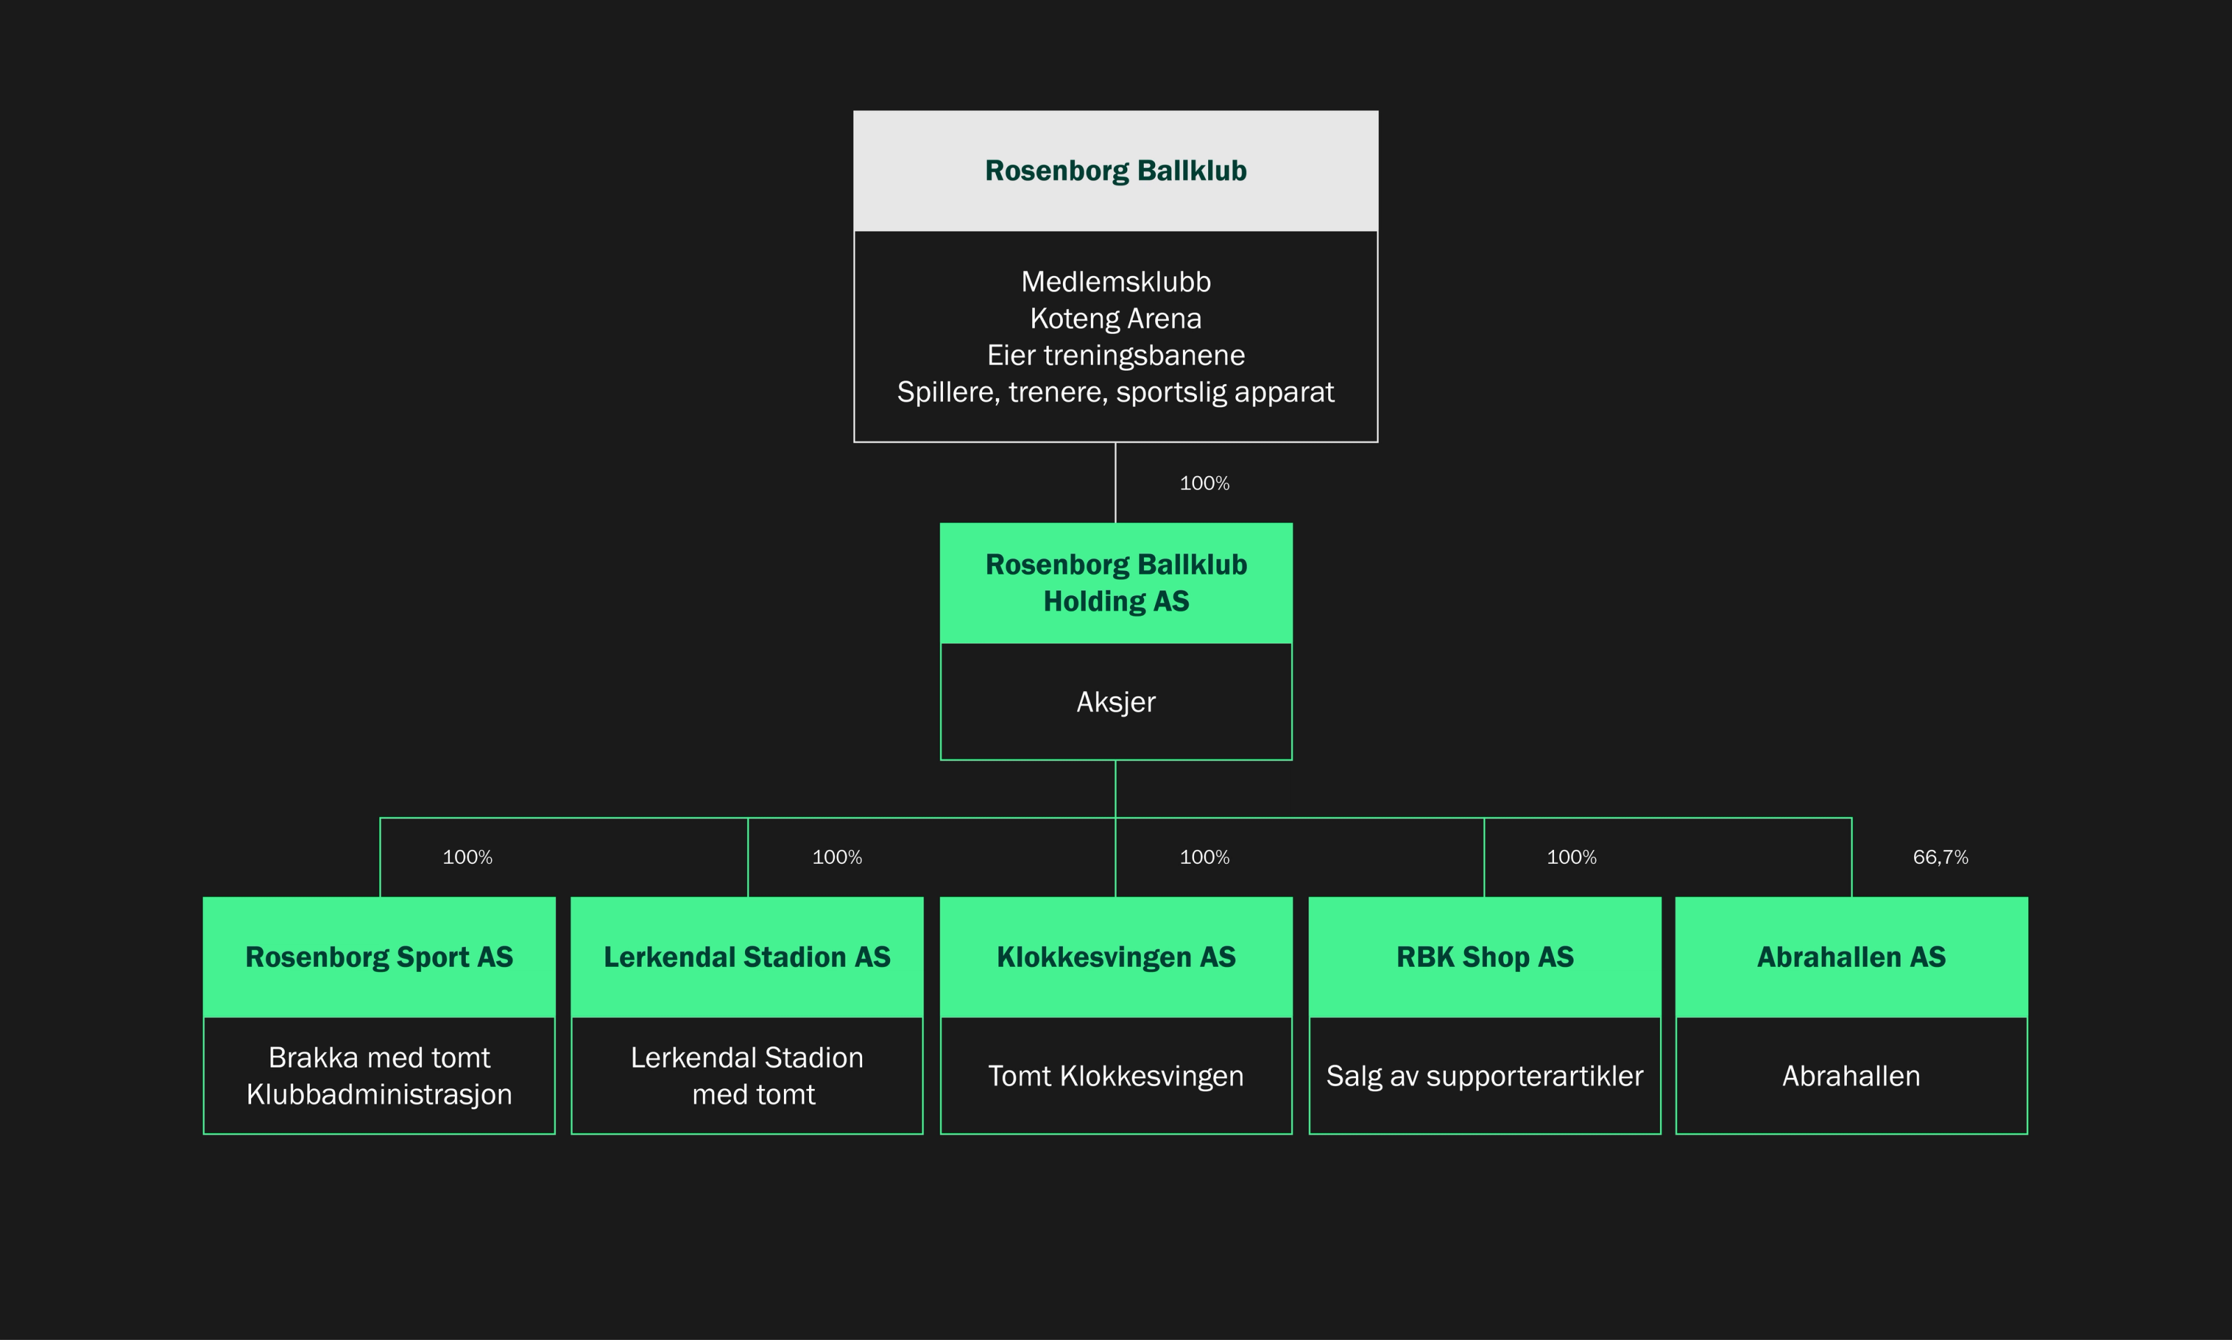2232x1340 pixels.
Task: Click the Medlemsklubb text line
Action: point(1115,282)
